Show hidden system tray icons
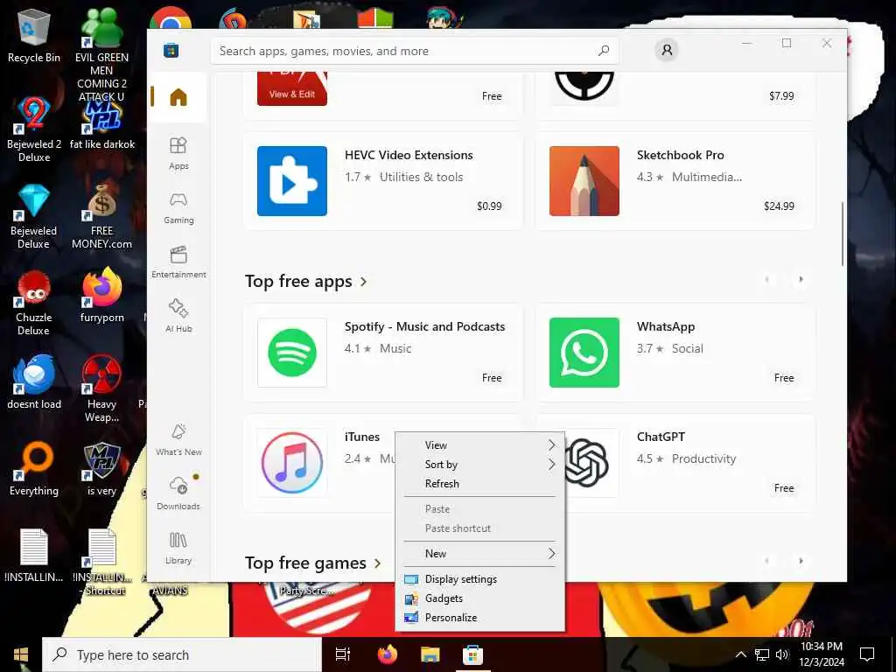 point(740,654)
